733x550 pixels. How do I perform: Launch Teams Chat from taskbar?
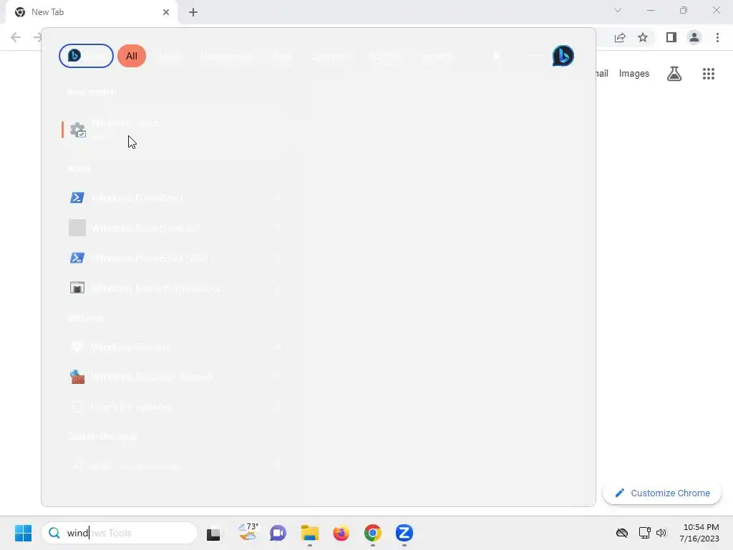[278, 533]
